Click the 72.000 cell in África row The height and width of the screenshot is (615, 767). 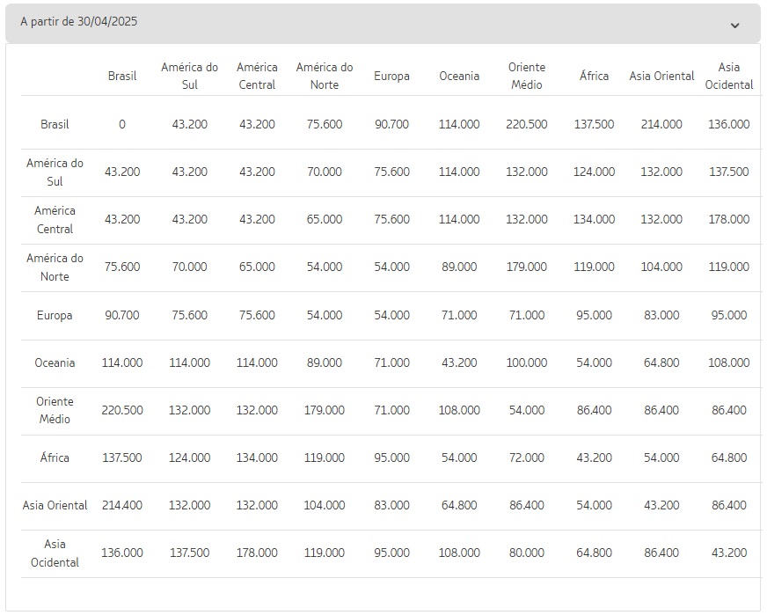tap(526, 458)
